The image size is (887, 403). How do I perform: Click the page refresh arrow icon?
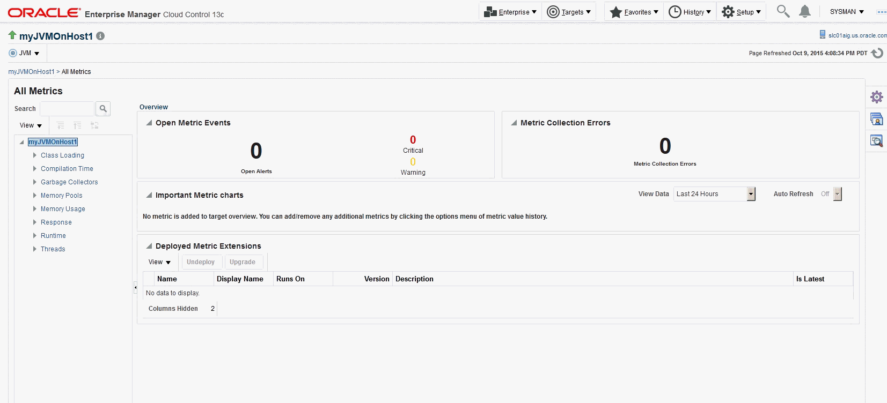877,53
